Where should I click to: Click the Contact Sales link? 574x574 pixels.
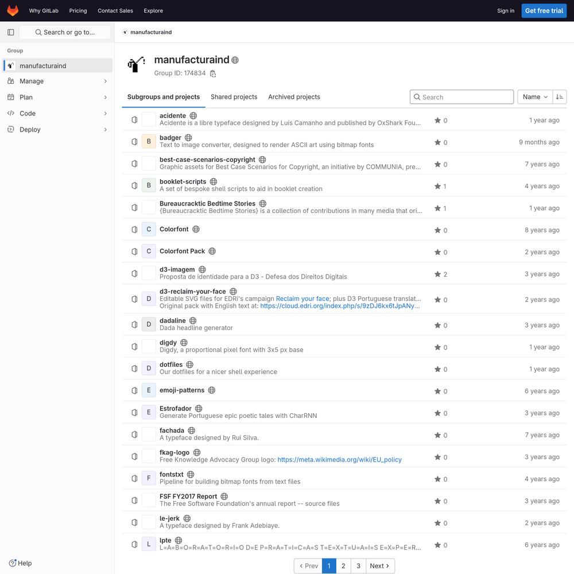coord(115,10)
